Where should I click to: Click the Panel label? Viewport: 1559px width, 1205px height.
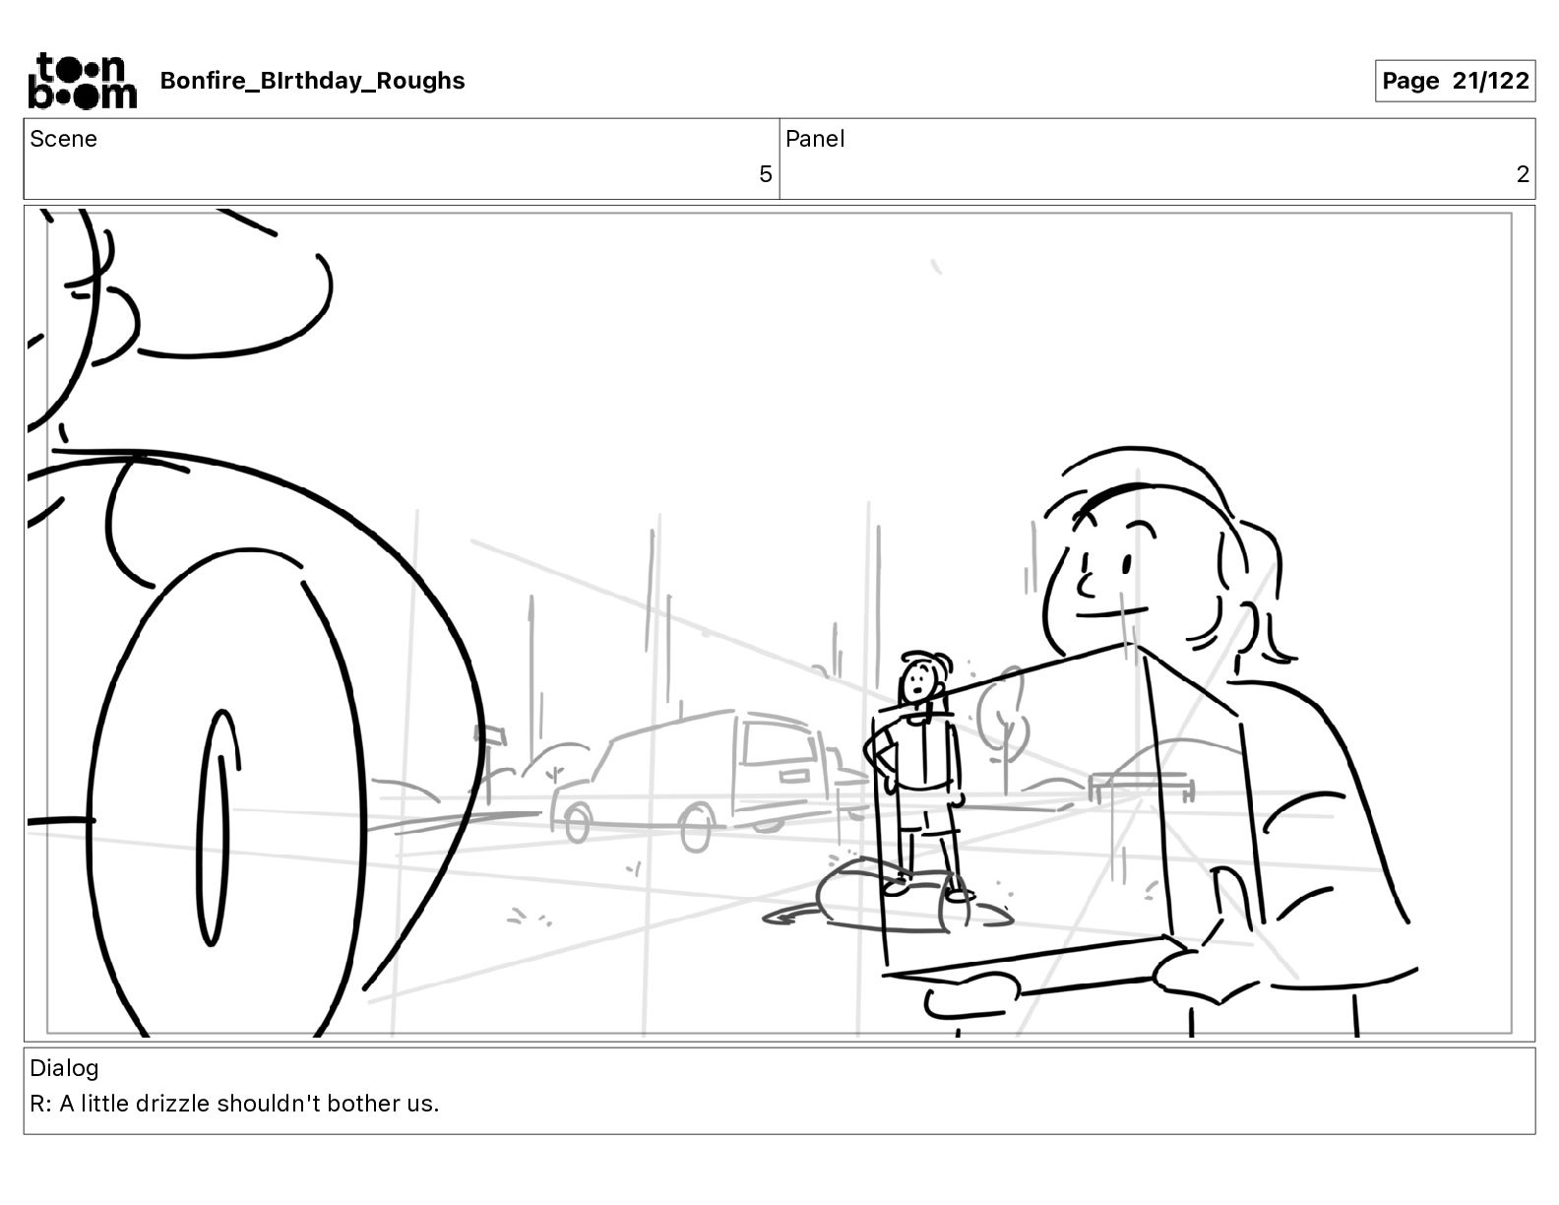pyautogui.click(x=815, y=139)
